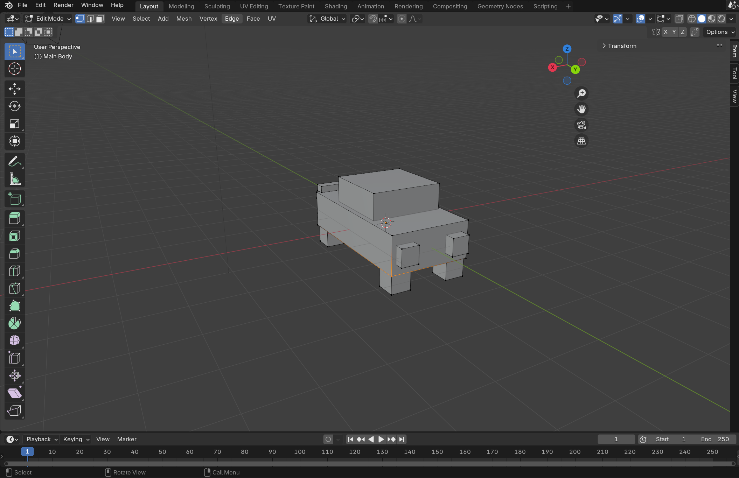Enable mirror along the X axis
The width and height of the screenshot is (739, 478).
click(x=666, y=32)
